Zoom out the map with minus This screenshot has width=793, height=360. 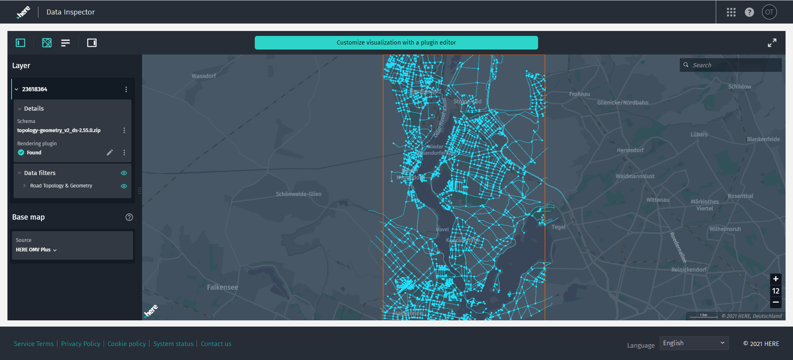[776, 302]
